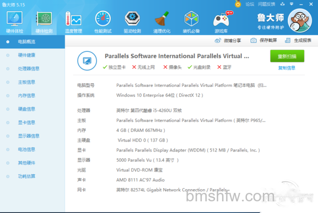Click the gold medal icon in title bar
This screenshot has height=213, width=318.
[238, 4]
